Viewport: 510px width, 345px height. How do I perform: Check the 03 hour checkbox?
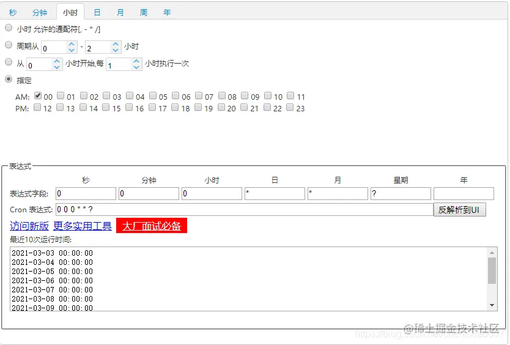click(x=106, y=95)
